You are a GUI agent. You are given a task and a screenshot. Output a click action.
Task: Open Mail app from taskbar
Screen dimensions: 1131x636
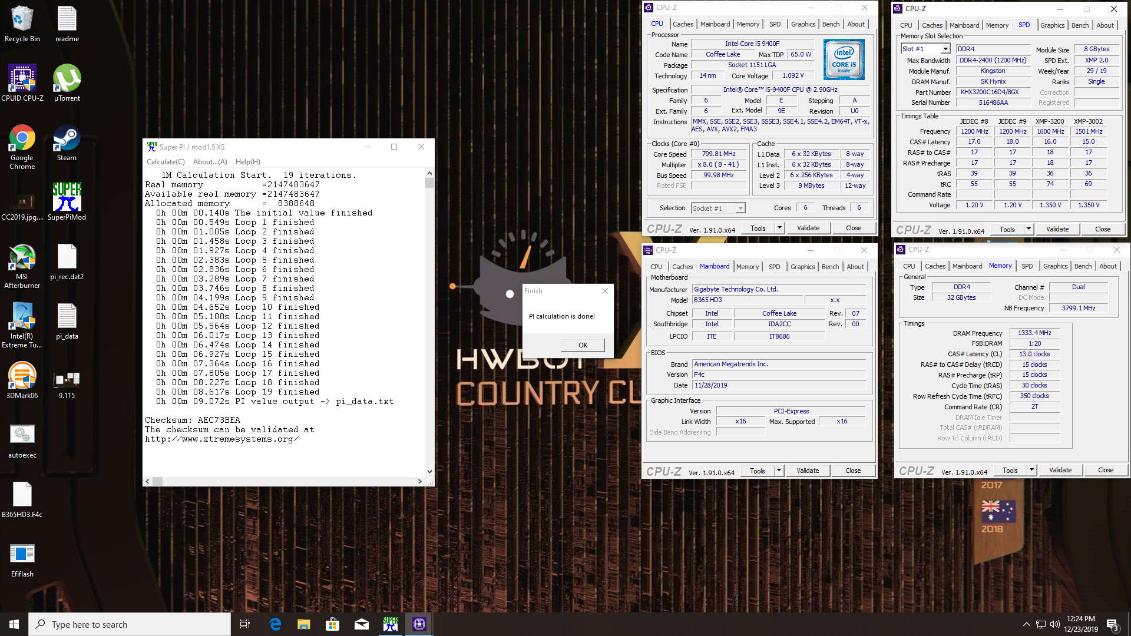click(x=362, y=624)
